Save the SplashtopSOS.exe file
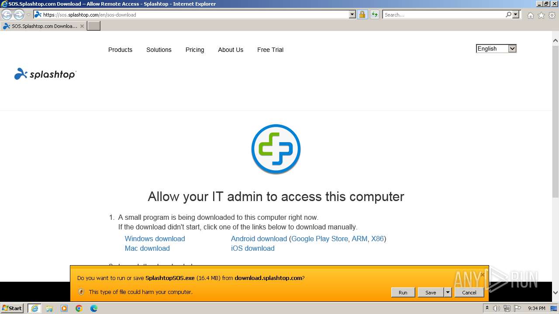The width and height of the screenshot is (559, 314). click(x=431, y=293)
